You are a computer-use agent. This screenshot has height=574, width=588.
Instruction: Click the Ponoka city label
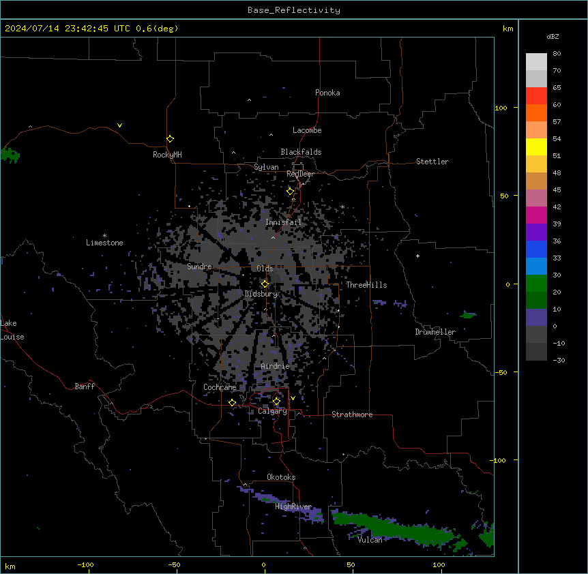pyautogui.click(x=327, y=93)
